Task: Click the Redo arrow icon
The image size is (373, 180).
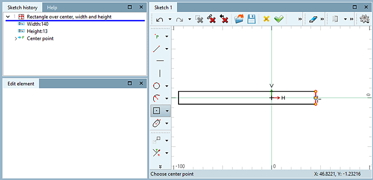Action: tap(180, 19)
